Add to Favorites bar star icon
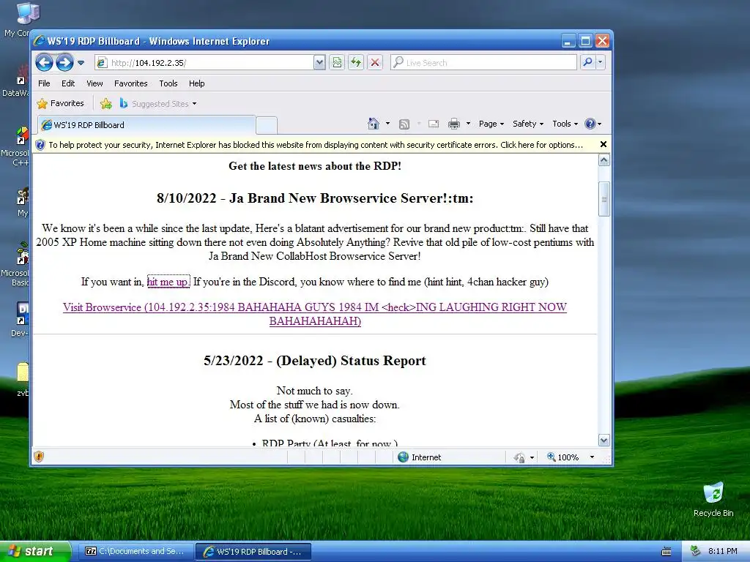Screen dimensions: 750x562 (x=106, y=103)
